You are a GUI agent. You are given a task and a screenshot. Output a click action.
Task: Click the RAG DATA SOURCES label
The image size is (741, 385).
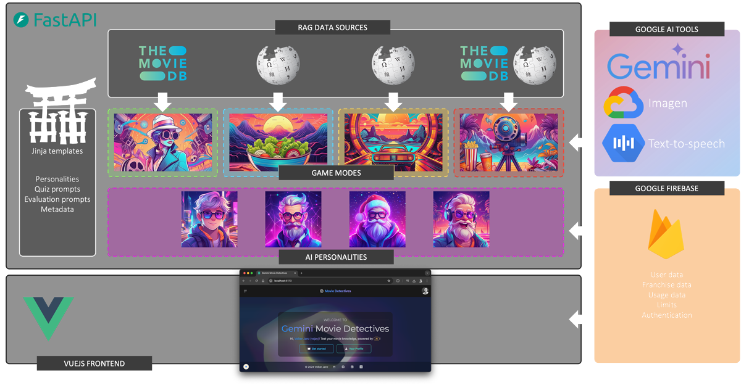pyautogui.click(x=332, y=27)
